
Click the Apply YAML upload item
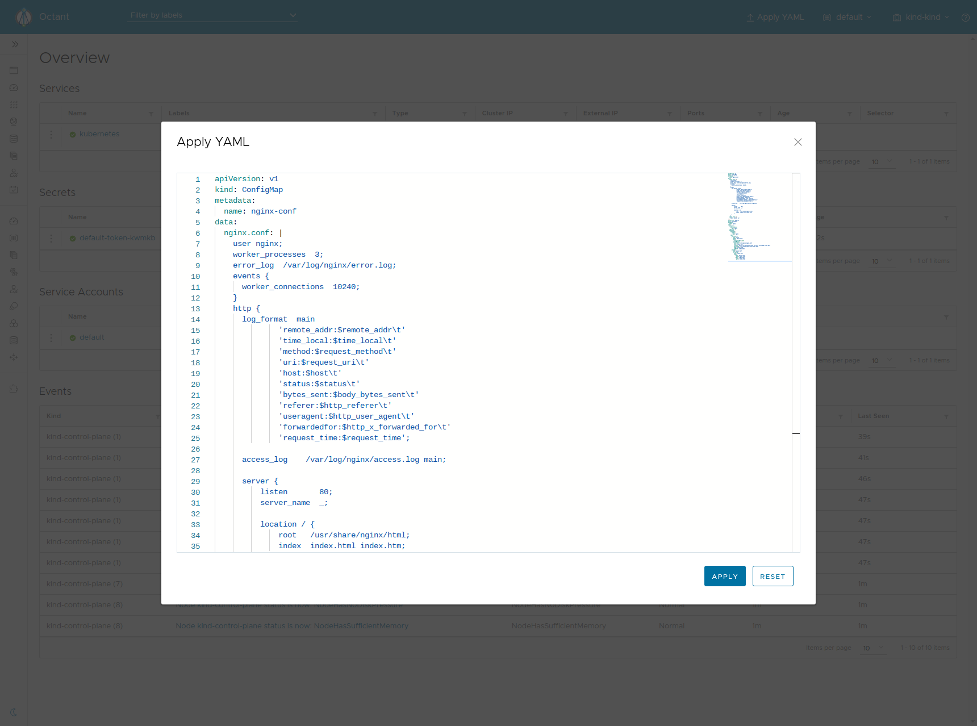(x=775, y=18)
